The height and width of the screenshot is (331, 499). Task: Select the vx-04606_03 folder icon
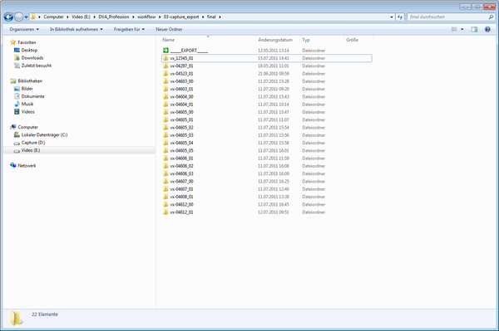pos(166,173)
